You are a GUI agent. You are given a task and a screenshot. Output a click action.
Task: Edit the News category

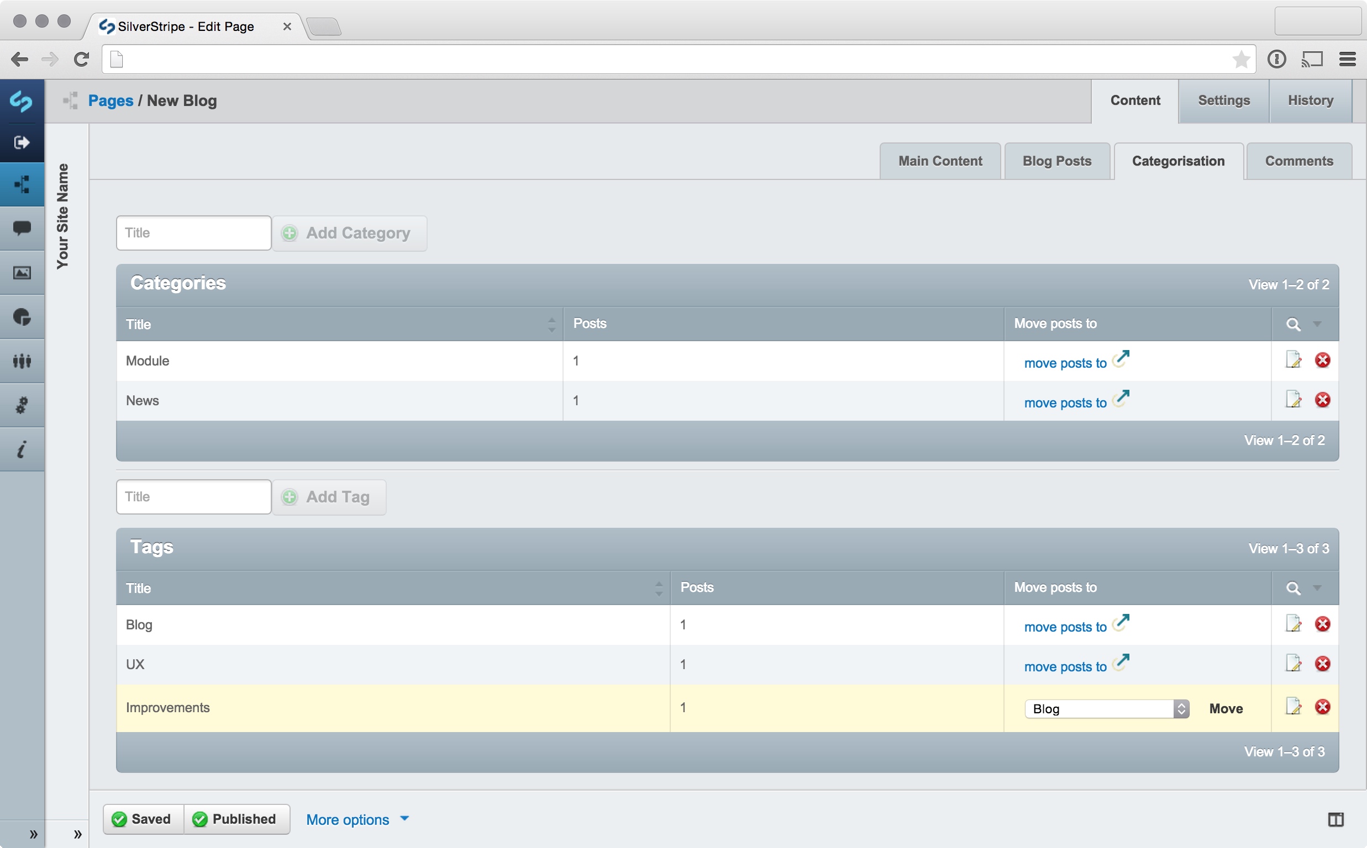pos(1293,400)
